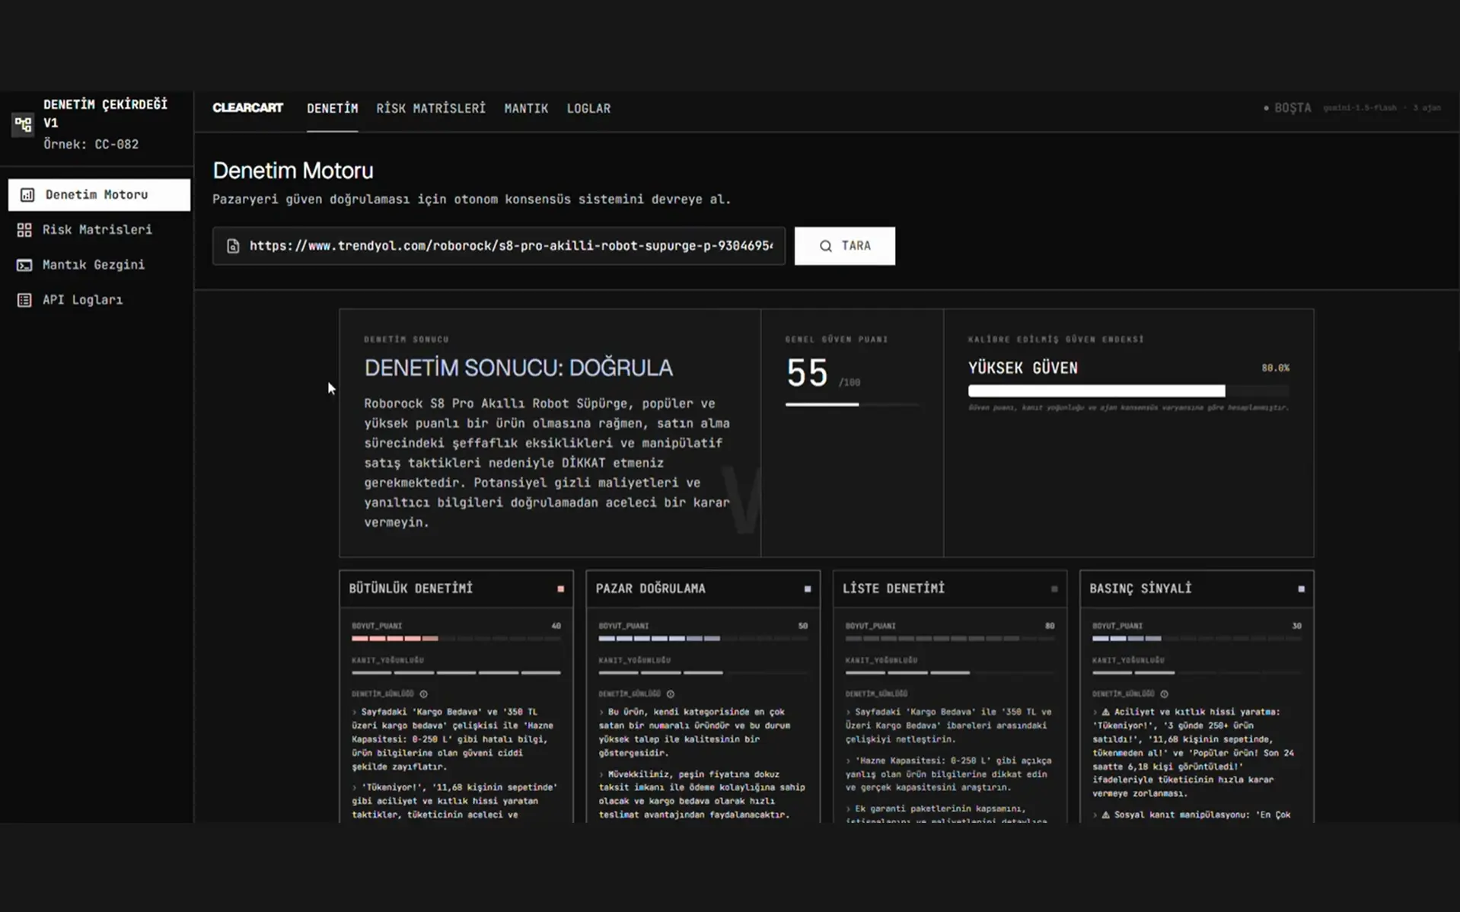Click warning triangle before 'Sosyal kanıt manipülasyonu'

pos(1106,815)
